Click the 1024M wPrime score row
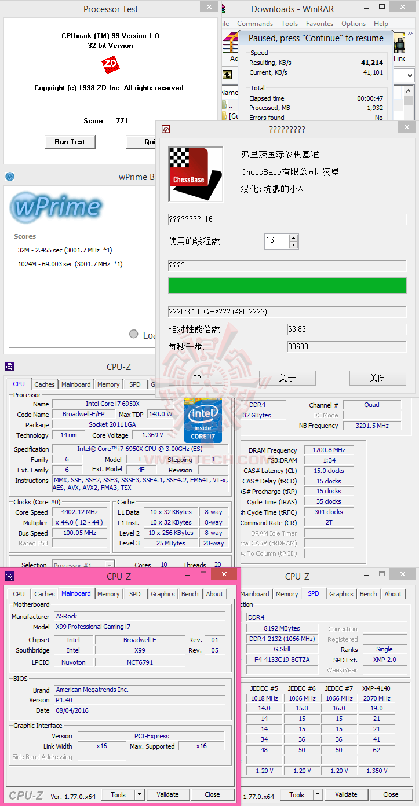The height and width of the screenshot is (806, 419). click(70, 264)
